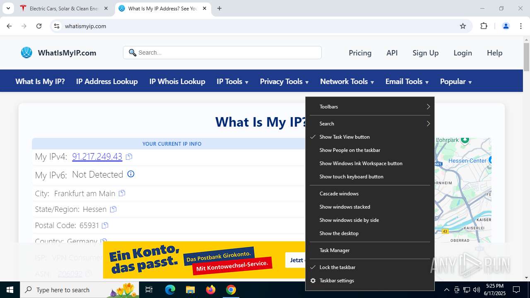Image resolution: width=530 pixels, height=298 pixels.
Task: Click the IPv4 address 91.217.249.43 link
Action: click(x=97, y=156)
